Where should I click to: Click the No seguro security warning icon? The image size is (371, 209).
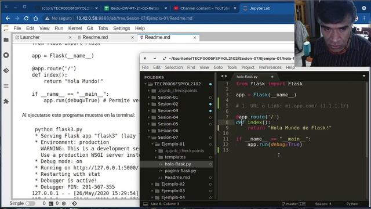(x=48, y=18)
